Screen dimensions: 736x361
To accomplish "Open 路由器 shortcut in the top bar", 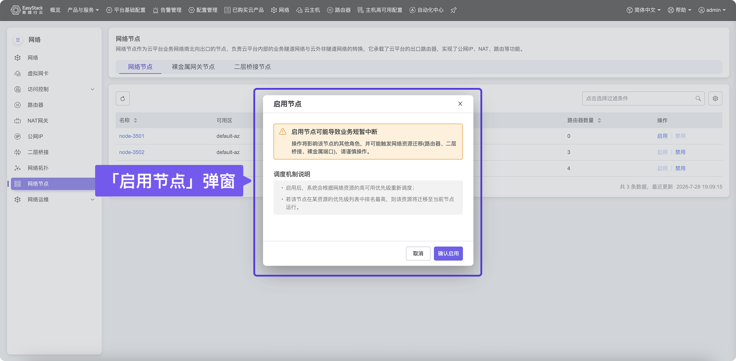I will point(339,10).
